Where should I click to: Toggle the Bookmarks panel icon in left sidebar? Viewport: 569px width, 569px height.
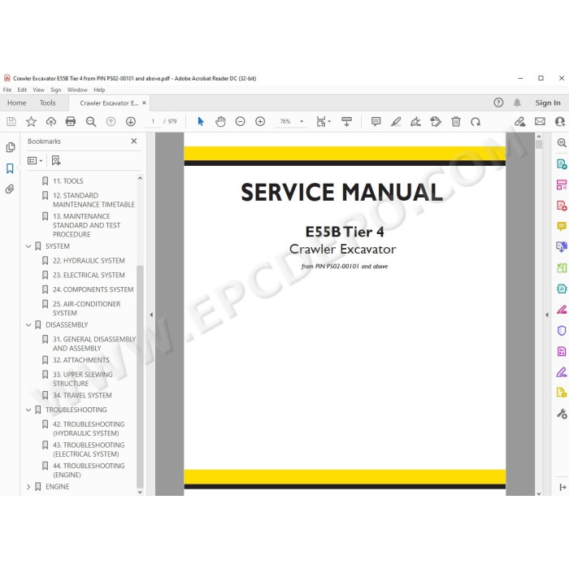pyautogui.click(x=10, y=168)
